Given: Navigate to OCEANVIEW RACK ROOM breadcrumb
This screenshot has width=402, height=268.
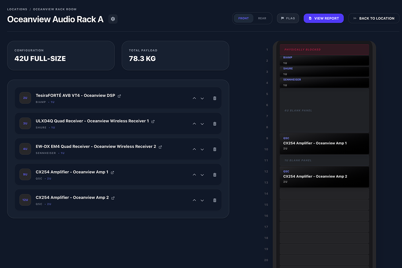Looking at the screenshot, I should coord(54,9).
